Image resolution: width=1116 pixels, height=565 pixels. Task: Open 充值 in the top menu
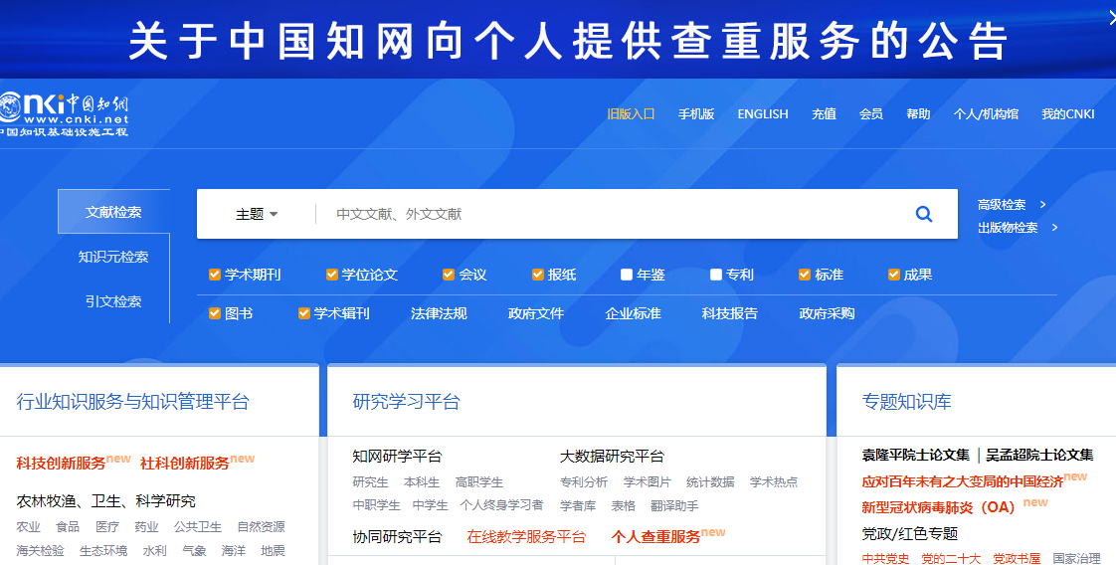click(x=824, y=113)
